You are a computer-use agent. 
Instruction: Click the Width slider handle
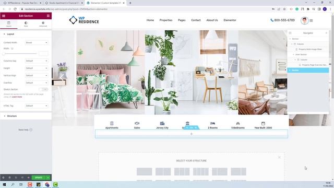pyautogui.click(x=4, y=54)
